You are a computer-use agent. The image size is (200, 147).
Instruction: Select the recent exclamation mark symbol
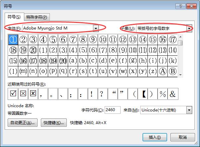[93, 94]
